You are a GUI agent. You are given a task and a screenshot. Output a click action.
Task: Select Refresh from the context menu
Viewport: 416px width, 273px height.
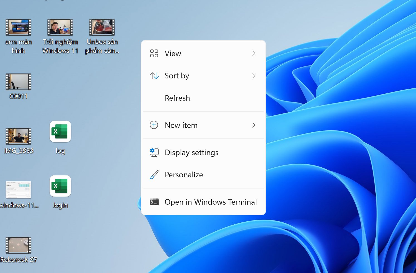pyautogui.click(x=177, y=98)
